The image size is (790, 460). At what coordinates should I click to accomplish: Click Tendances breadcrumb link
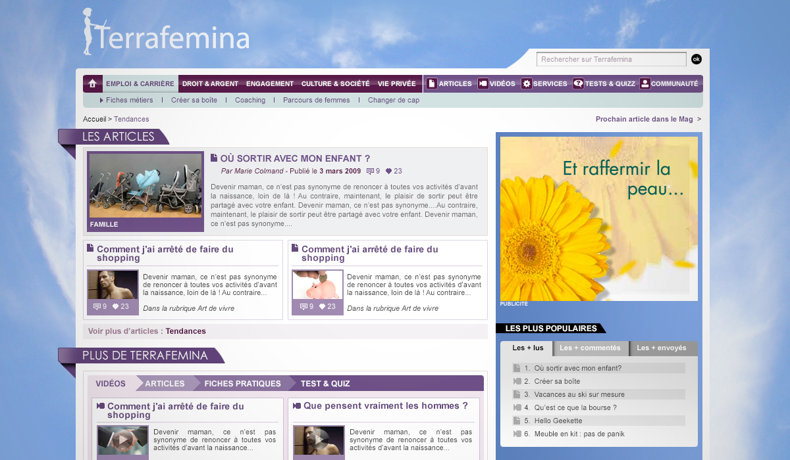pos(132,119)
